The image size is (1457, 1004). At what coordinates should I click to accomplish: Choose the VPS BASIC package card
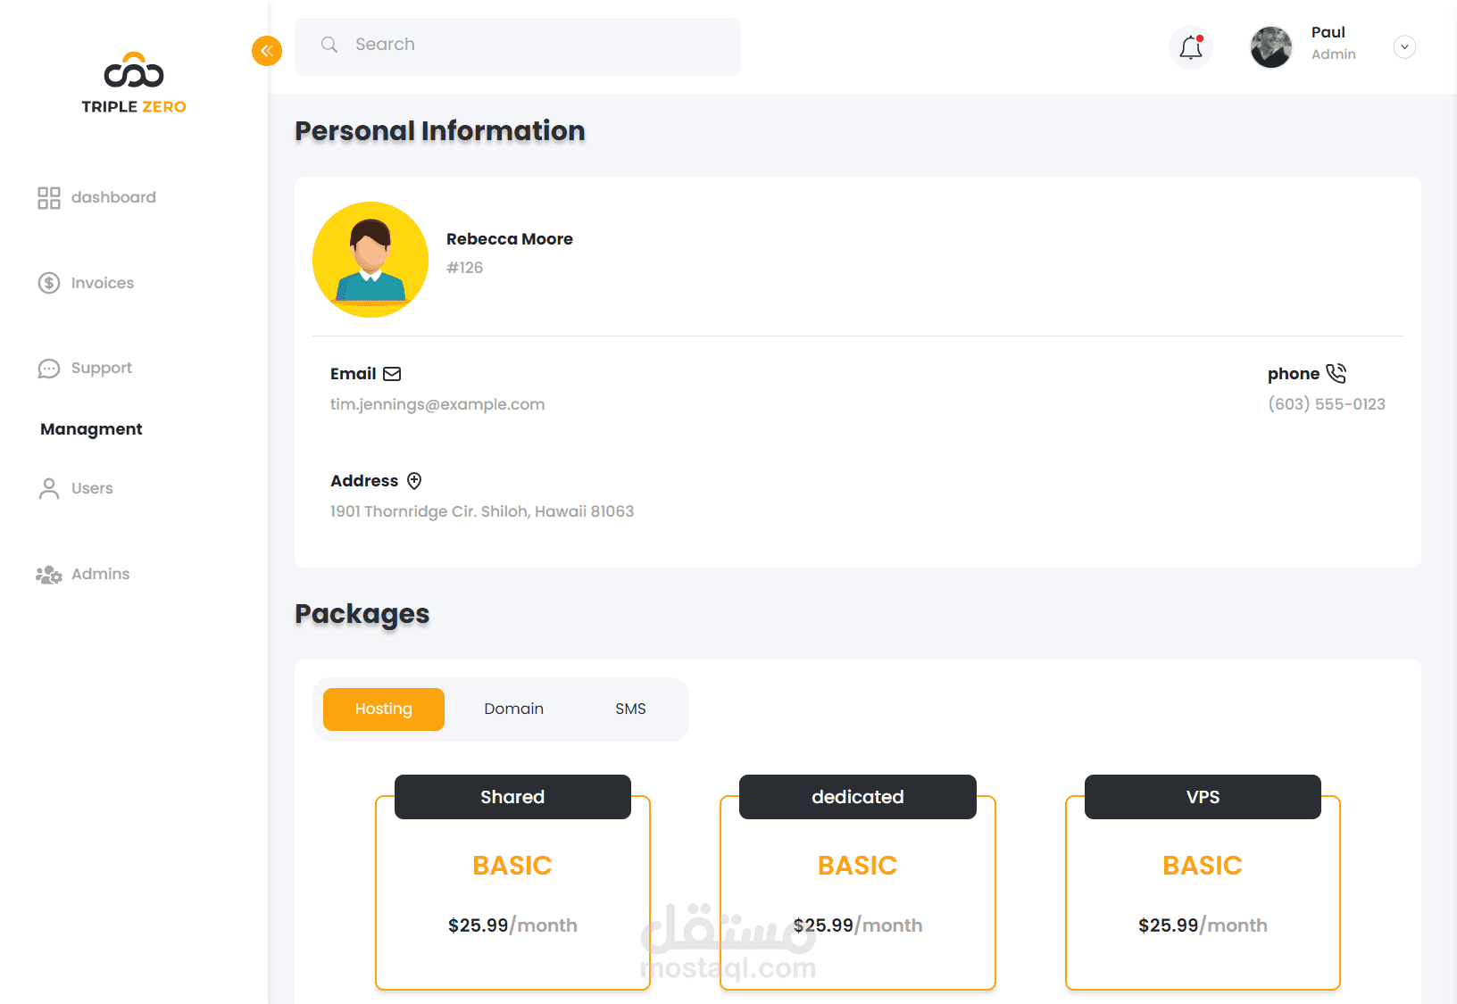pos(1203,892)
